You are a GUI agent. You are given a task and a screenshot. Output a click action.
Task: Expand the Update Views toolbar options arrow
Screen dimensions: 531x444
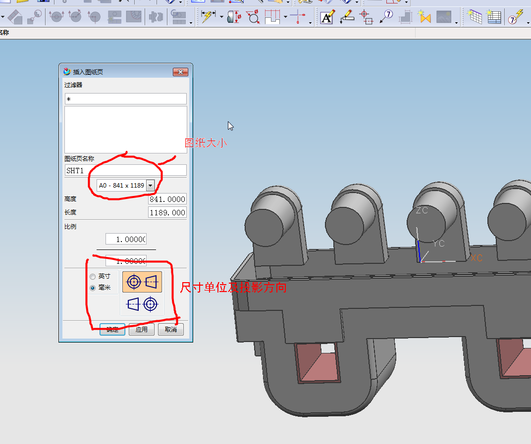point(191,23)
